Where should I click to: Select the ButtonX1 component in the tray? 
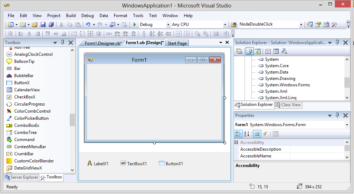click(171, 163)
